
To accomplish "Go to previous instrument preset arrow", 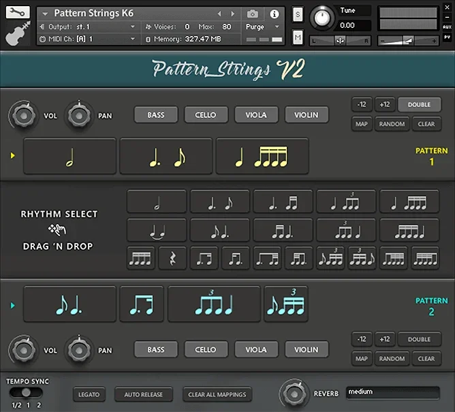I will pos(219,14).
